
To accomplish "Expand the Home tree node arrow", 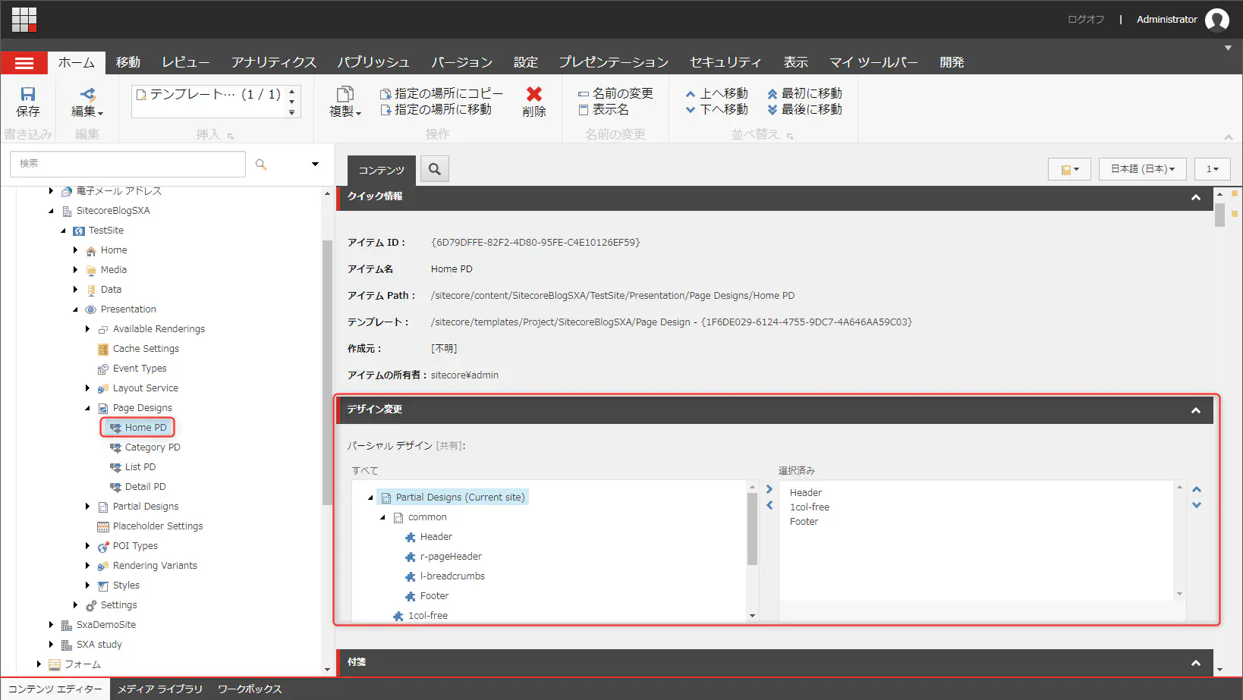I will click(x=75, y=250).
